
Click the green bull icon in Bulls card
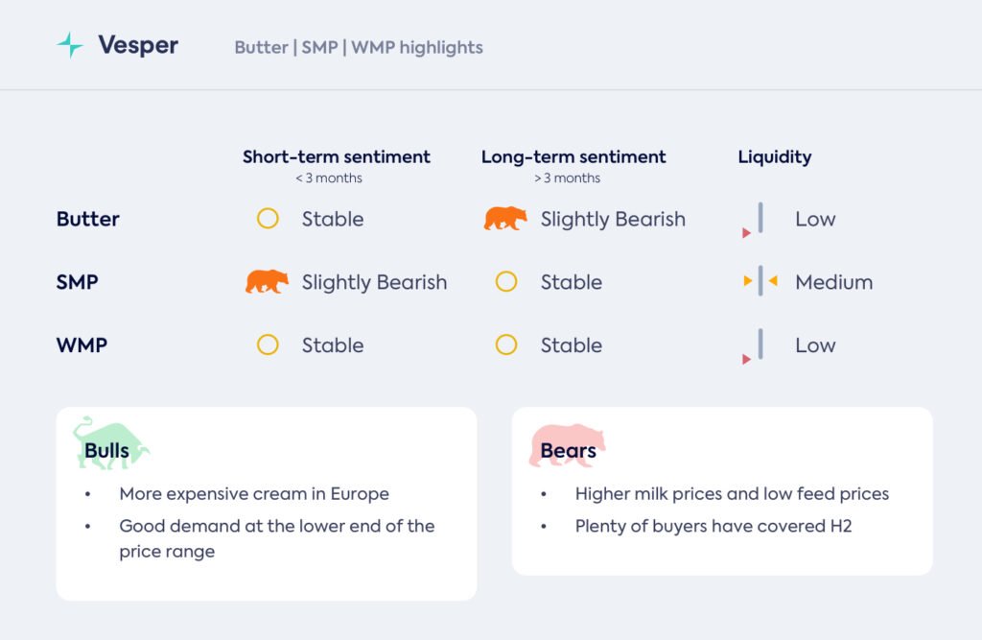(x=110, y=443)
